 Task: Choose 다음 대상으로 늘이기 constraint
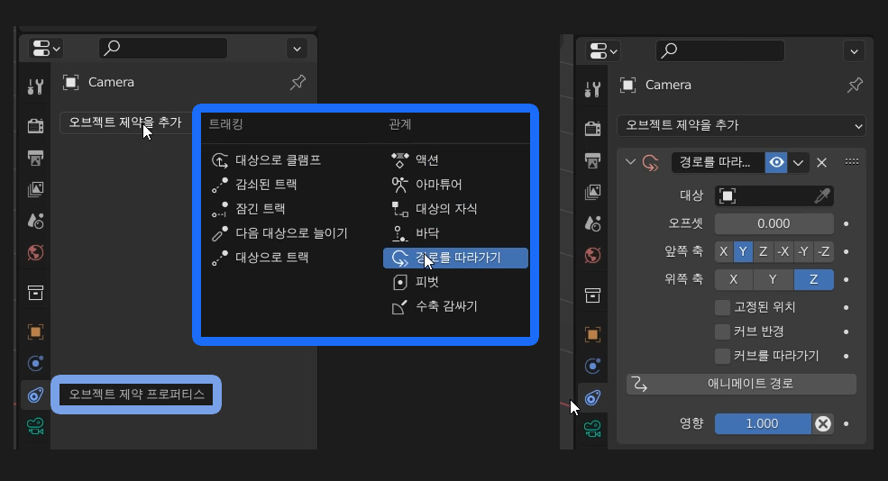291,233
